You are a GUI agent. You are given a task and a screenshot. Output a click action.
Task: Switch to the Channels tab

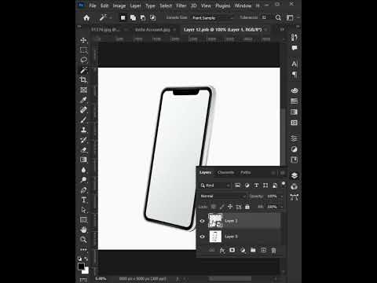(x=225, y=172)
